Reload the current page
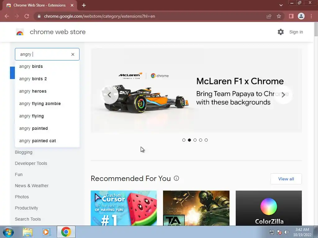Image resolution: width=318 pixels, height=238 pixels. click(27, 16)
